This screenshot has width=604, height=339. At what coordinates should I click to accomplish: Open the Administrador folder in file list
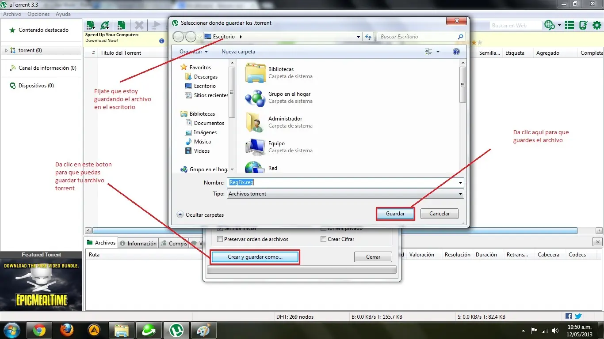click(255, 122)
